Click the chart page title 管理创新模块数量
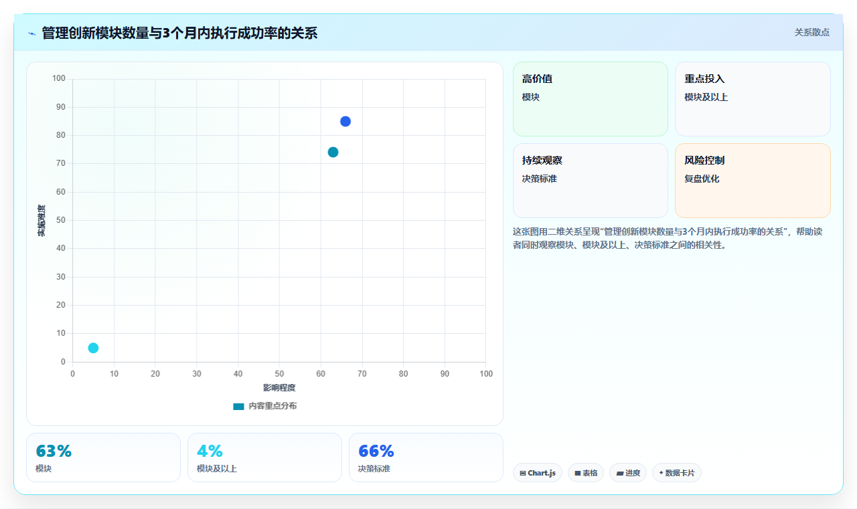 coord(179,33)
